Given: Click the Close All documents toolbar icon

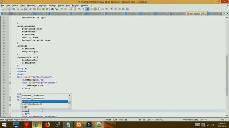Looking at the screenshot, I should [x=21, y=9].
